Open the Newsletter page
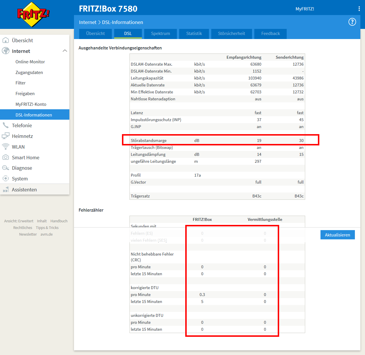This screenshot has width=365, height=355. 28,234
